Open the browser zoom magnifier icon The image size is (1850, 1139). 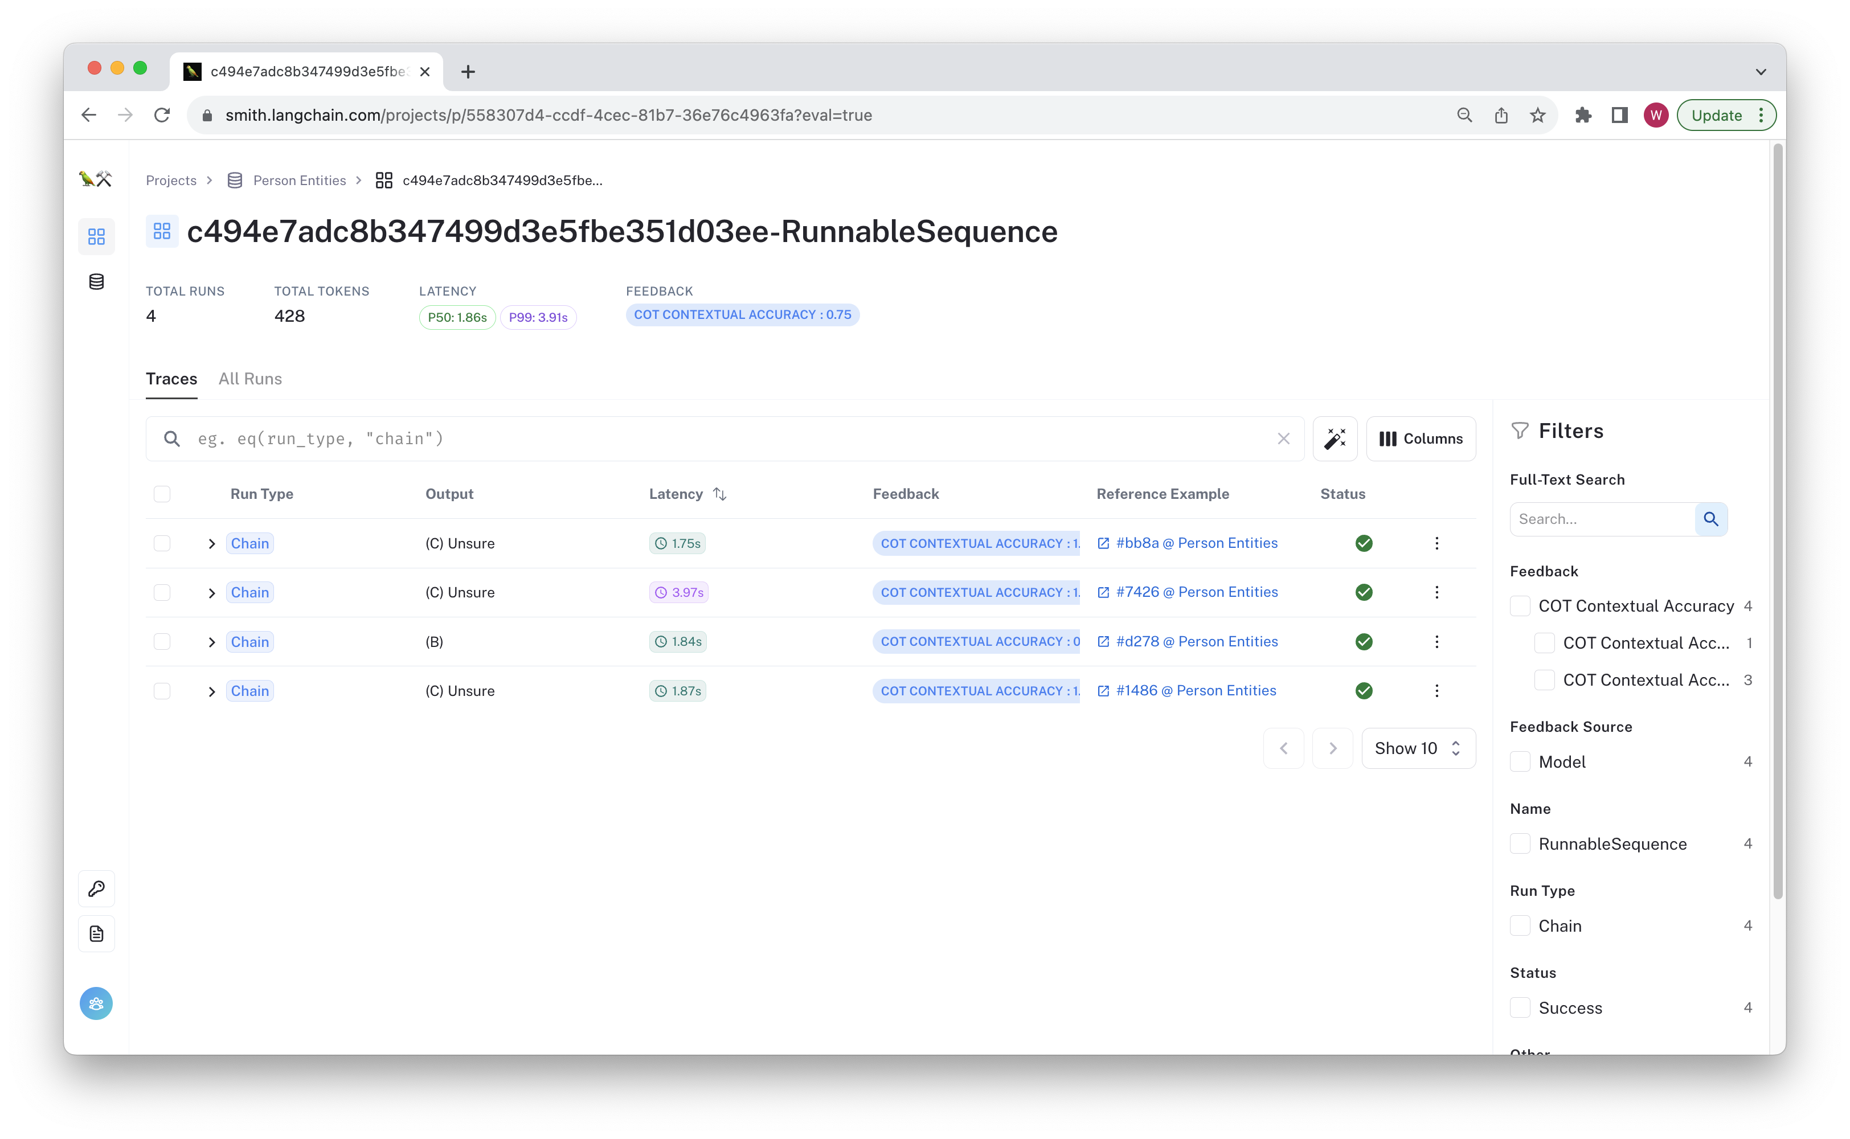click(1464, 115)
